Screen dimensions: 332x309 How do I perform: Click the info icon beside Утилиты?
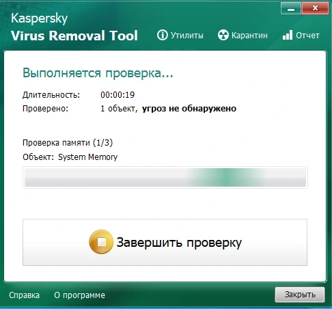click(x=162, y=36)
